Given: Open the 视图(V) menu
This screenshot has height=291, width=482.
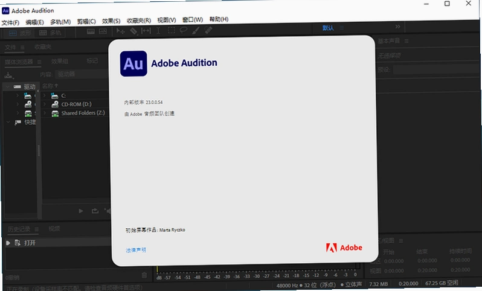Looking at the screenshot, I should click(x=166, y=20).
